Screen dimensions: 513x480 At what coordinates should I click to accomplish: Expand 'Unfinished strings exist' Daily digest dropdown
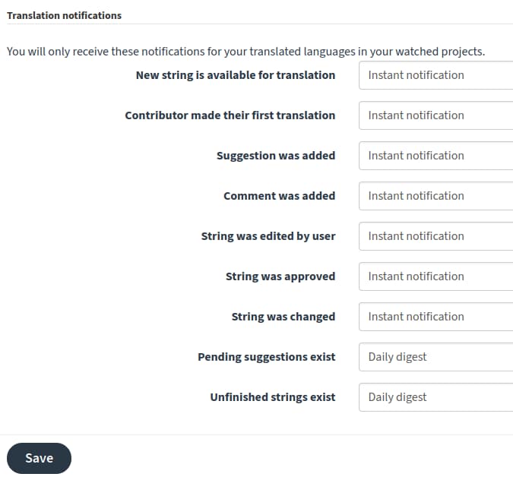(435, 397)
